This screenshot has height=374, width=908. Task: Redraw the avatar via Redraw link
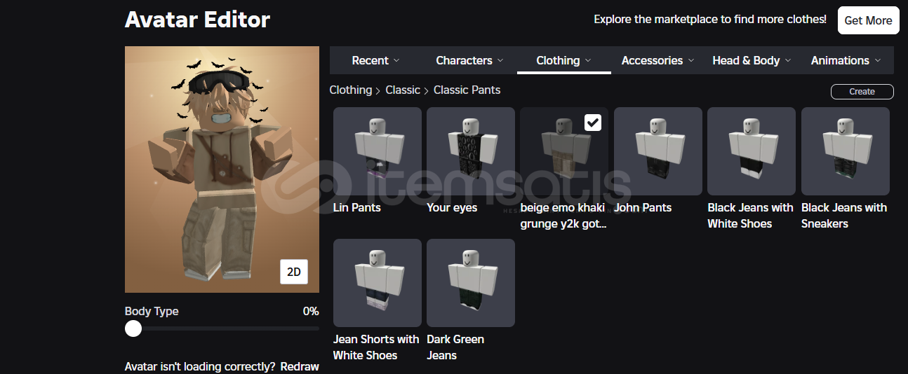[x=300, y=366]
